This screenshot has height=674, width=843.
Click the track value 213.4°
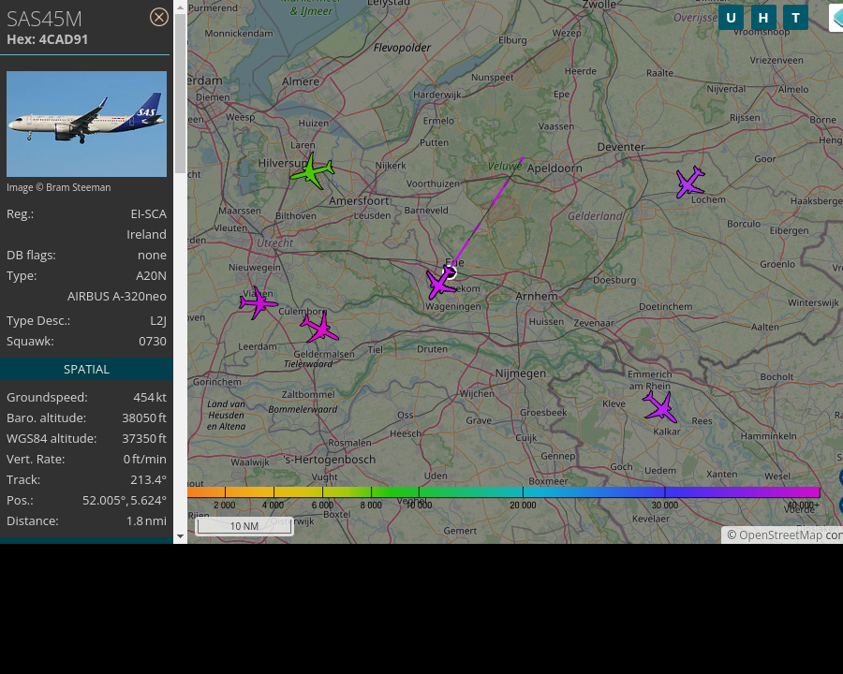[148, 479]
